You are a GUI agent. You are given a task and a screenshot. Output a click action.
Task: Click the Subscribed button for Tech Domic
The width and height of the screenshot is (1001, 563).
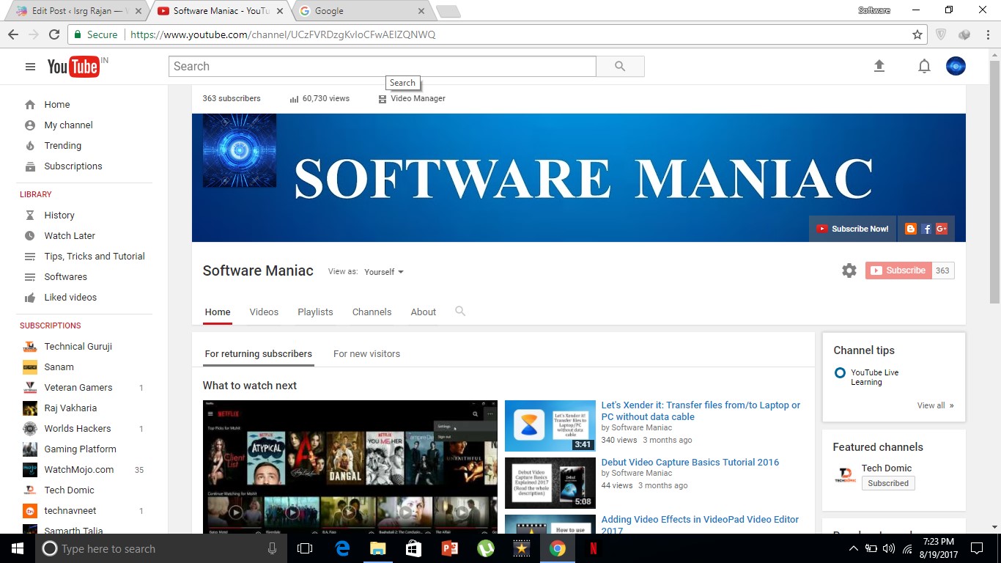point(888,483)
